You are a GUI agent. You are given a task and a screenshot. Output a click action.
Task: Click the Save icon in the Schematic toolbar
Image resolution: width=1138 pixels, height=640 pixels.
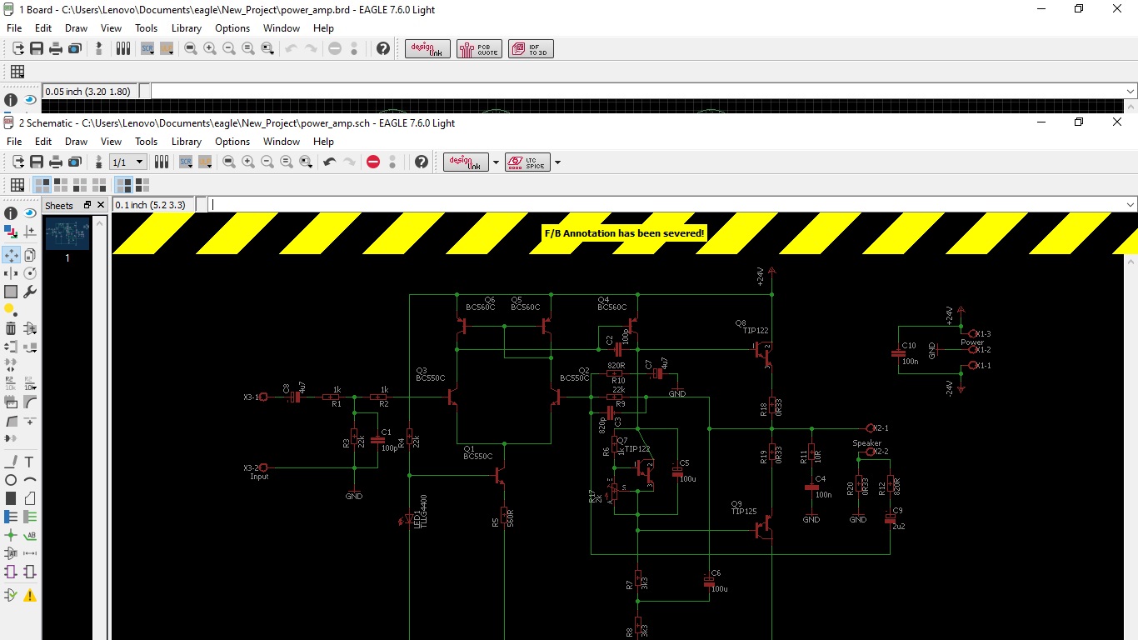(x=37, y=162)
